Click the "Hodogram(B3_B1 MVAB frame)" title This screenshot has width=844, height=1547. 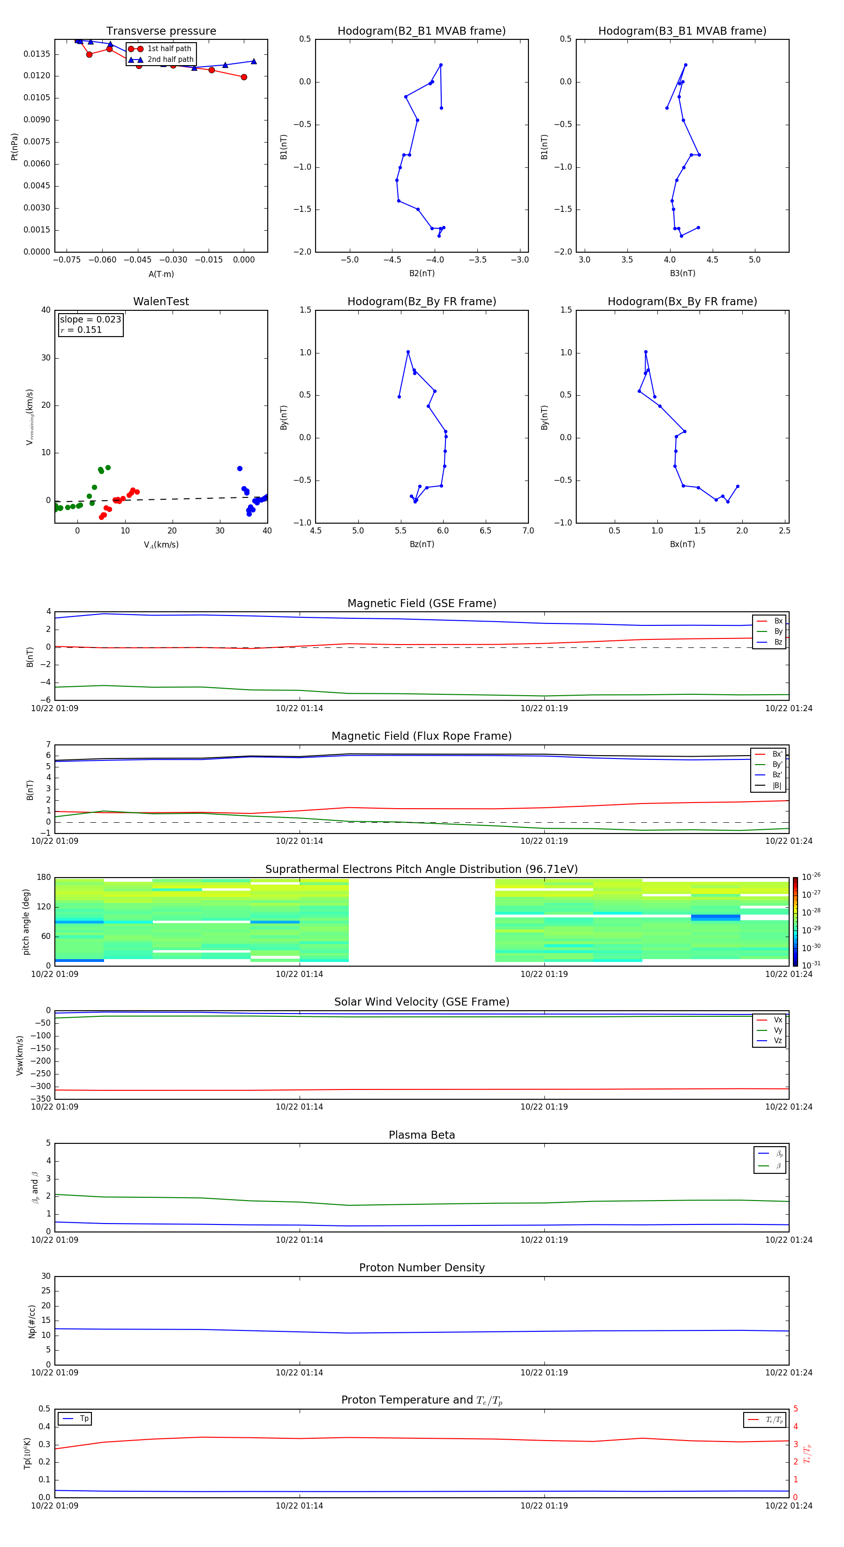[x=682, y=31]
